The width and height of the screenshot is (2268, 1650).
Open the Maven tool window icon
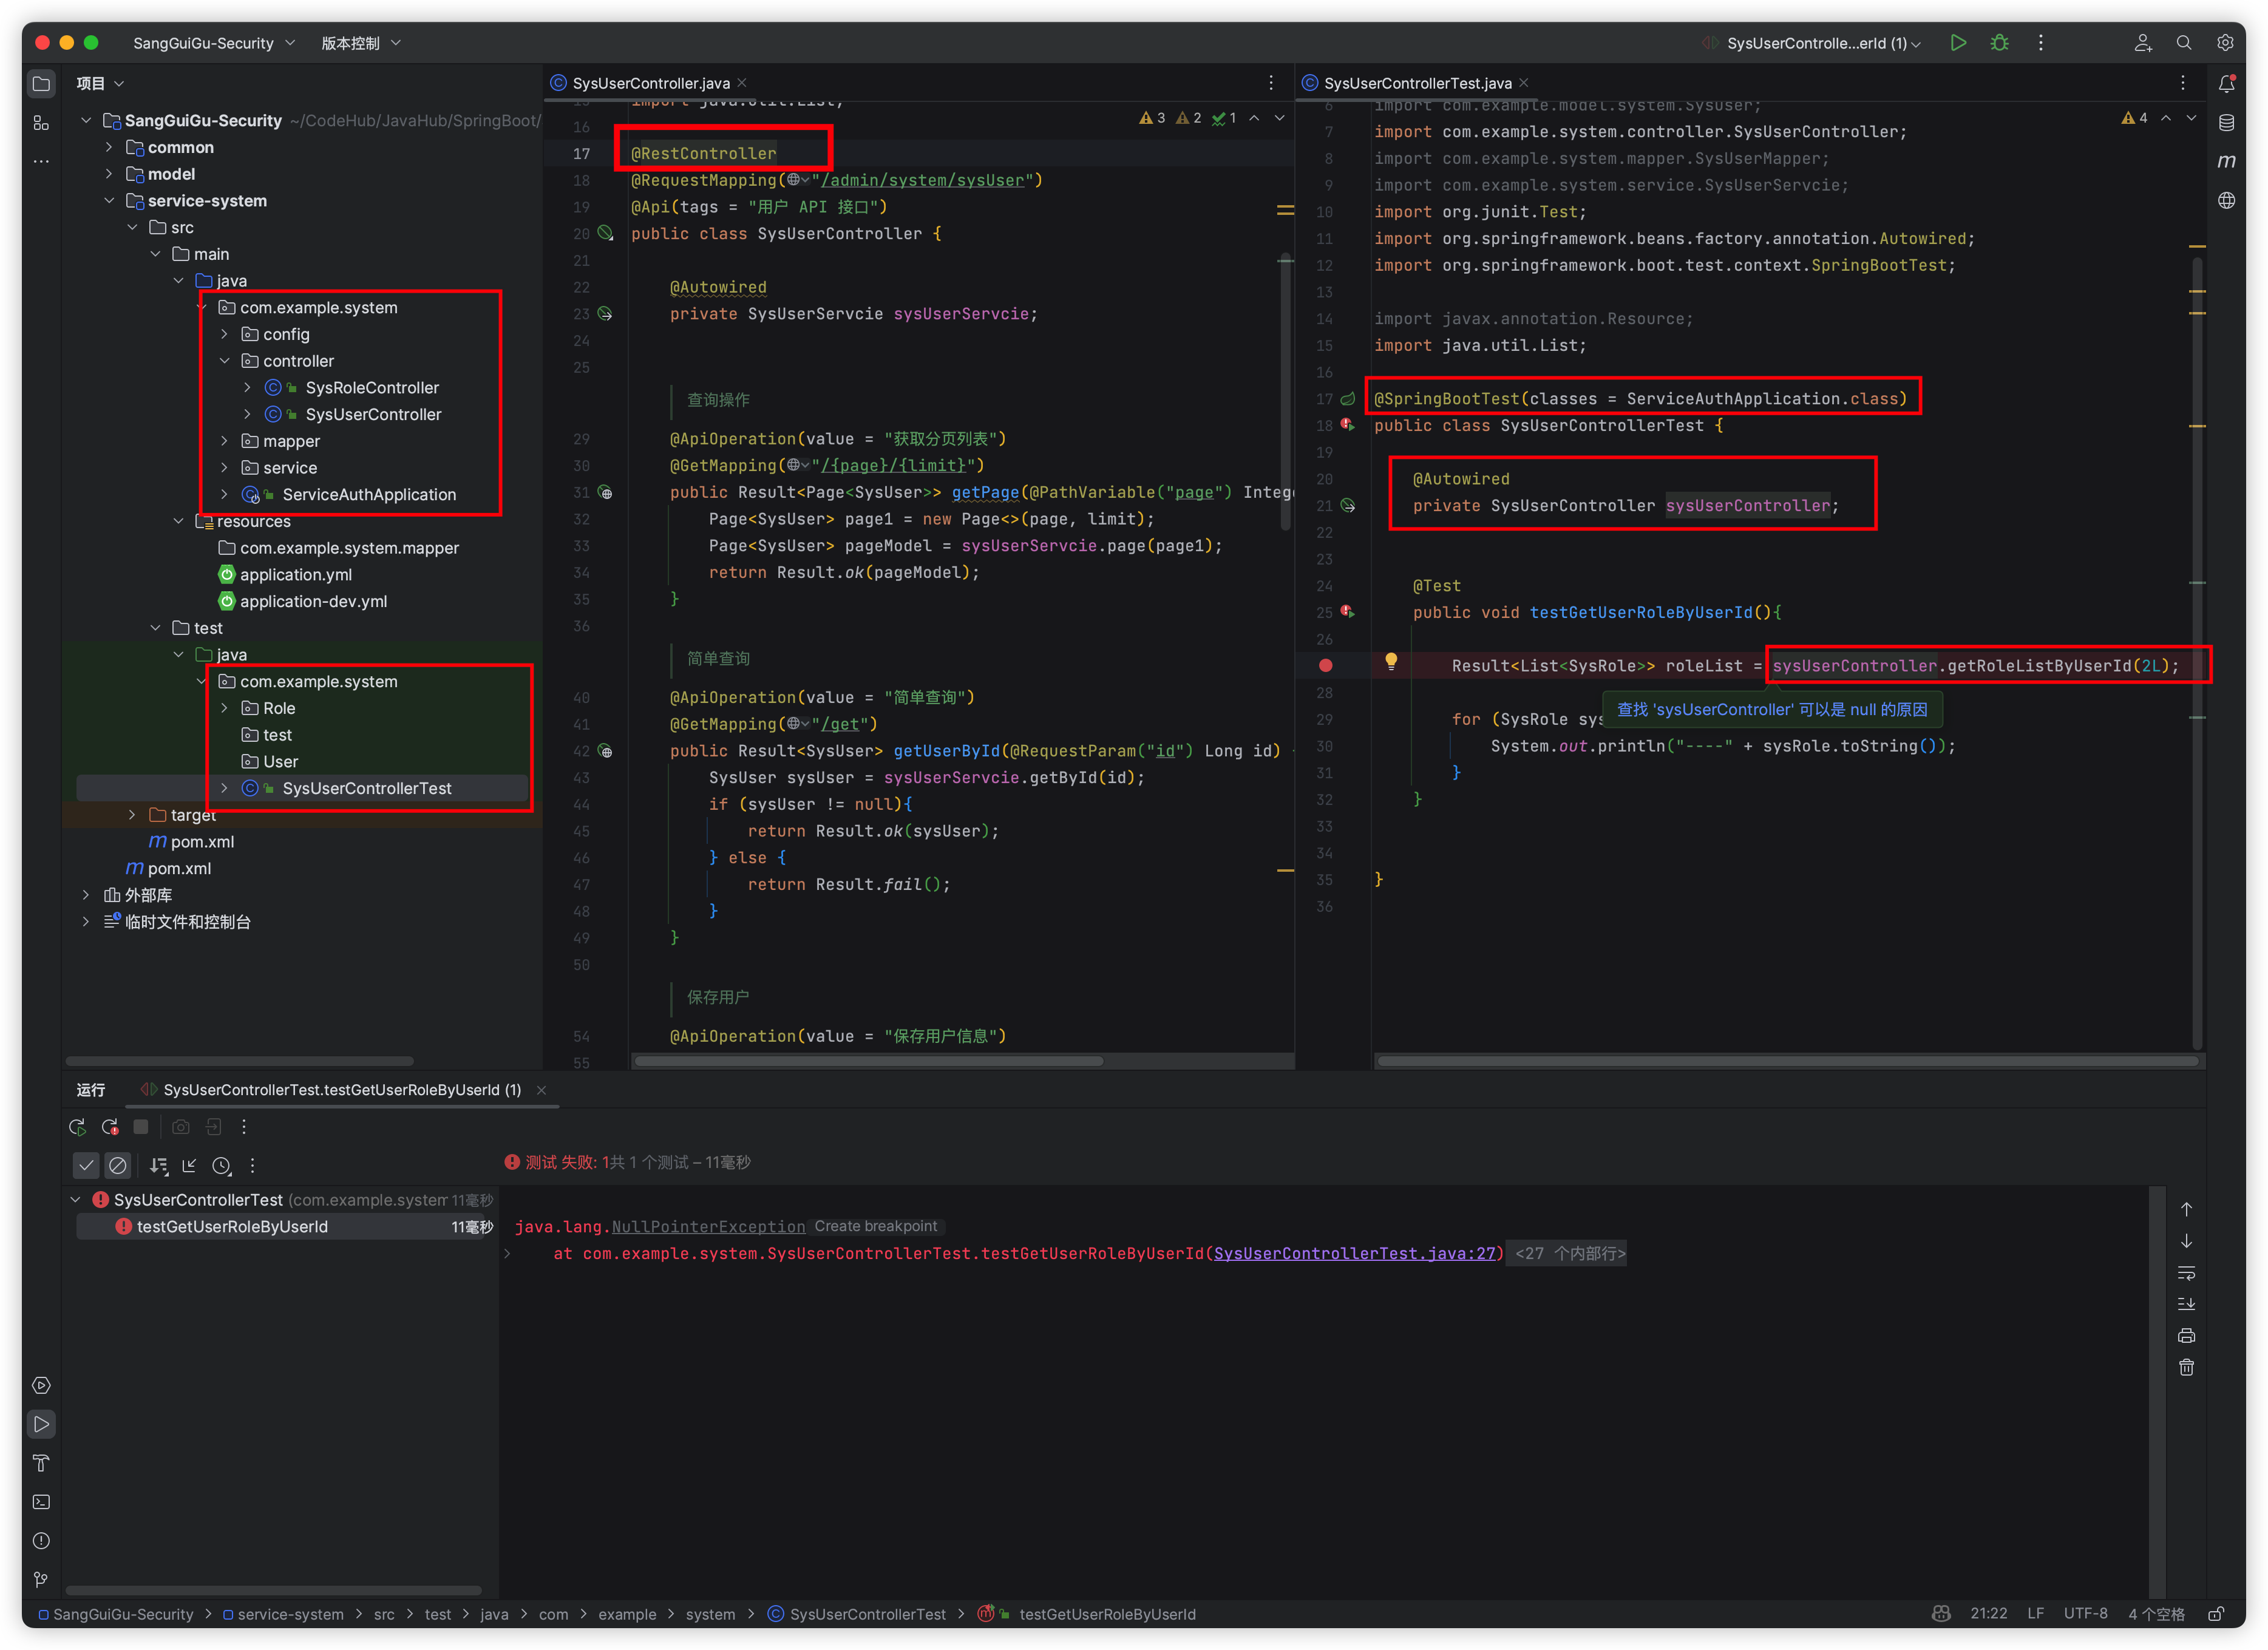coord(2226,161)
